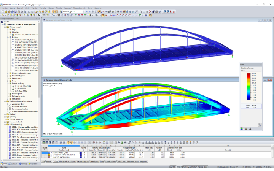The image size is (274, 171).
Task: Click the Max value field in the Panel
Action: click(x=251, y=105)
